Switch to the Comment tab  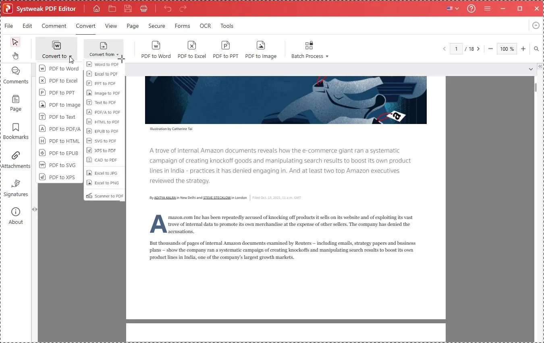point(54,26)
